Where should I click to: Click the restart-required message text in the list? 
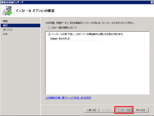point(87,34)
